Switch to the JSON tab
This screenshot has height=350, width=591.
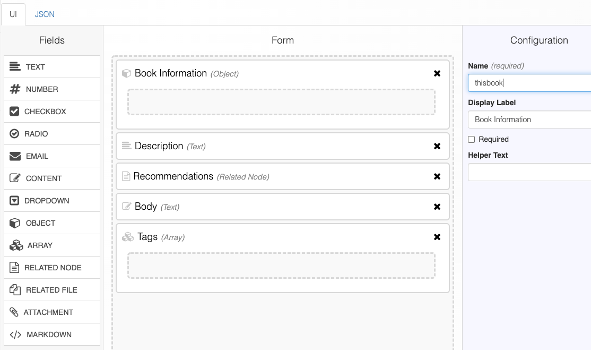coord(45,14)
